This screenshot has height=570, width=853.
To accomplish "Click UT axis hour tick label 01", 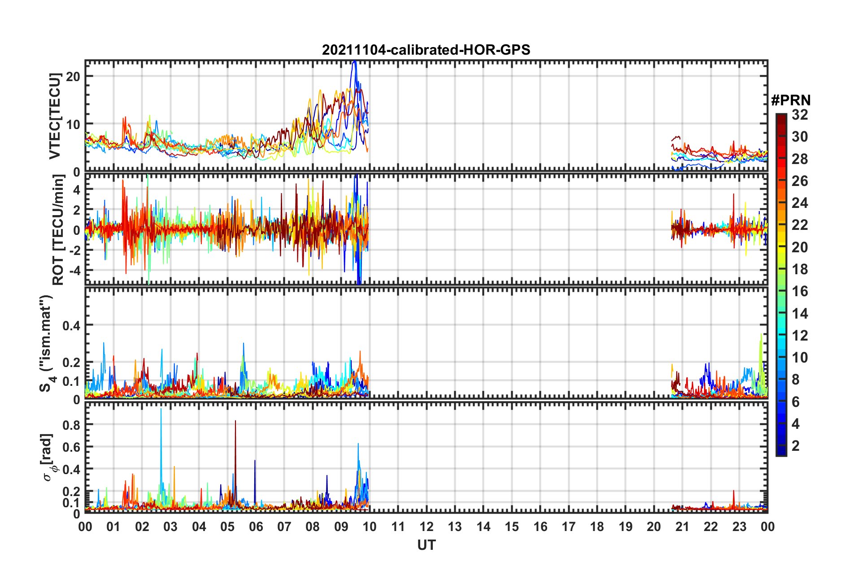I will (113, 527).
